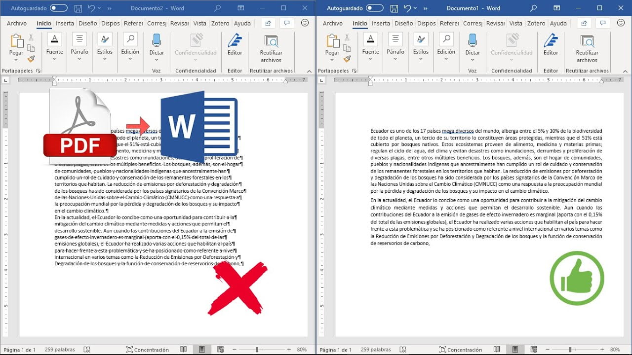The width and height of the screenshot is (632, 355).
Task: Select Format Painter brush in Documento1
Action: (x=347, y=59)
